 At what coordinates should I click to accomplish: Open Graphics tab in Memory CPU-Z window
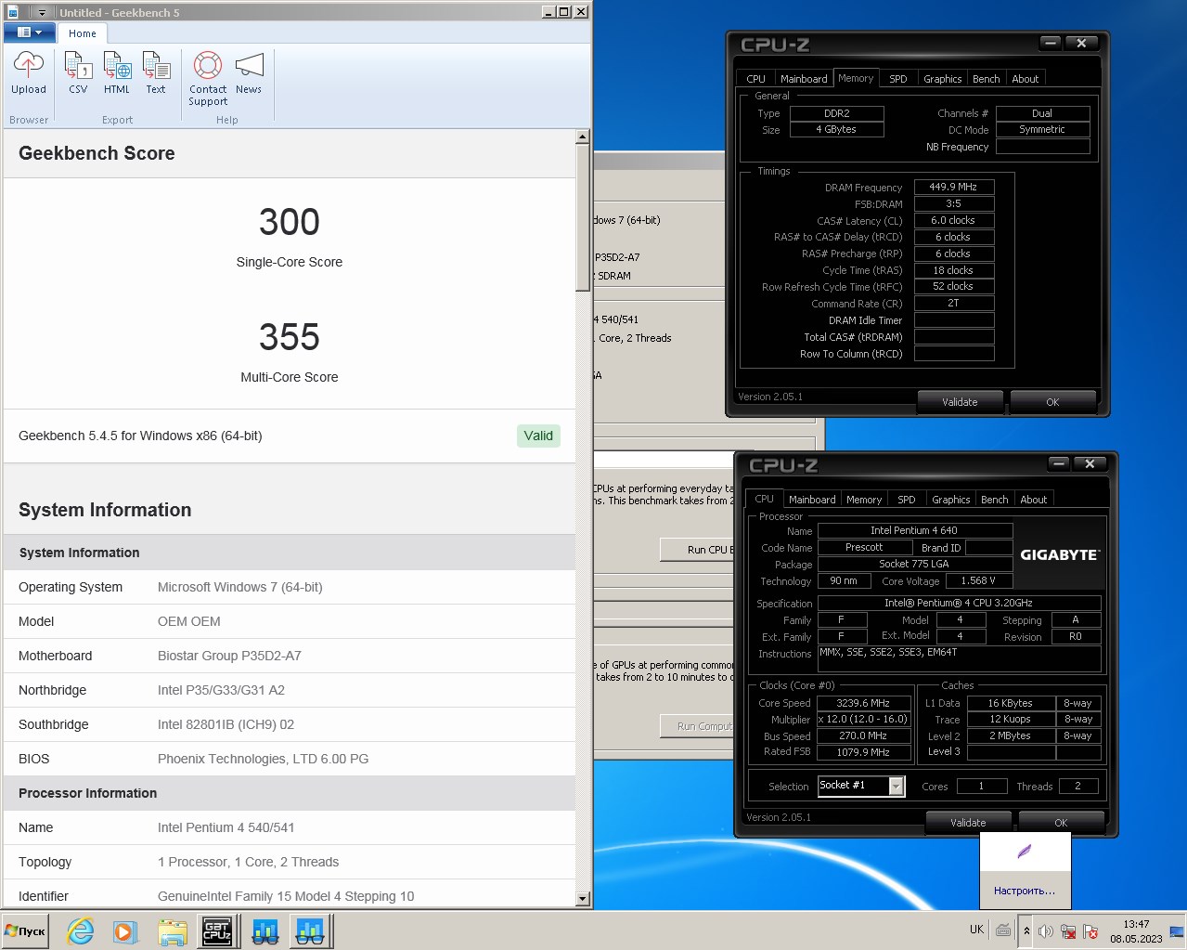943,79
